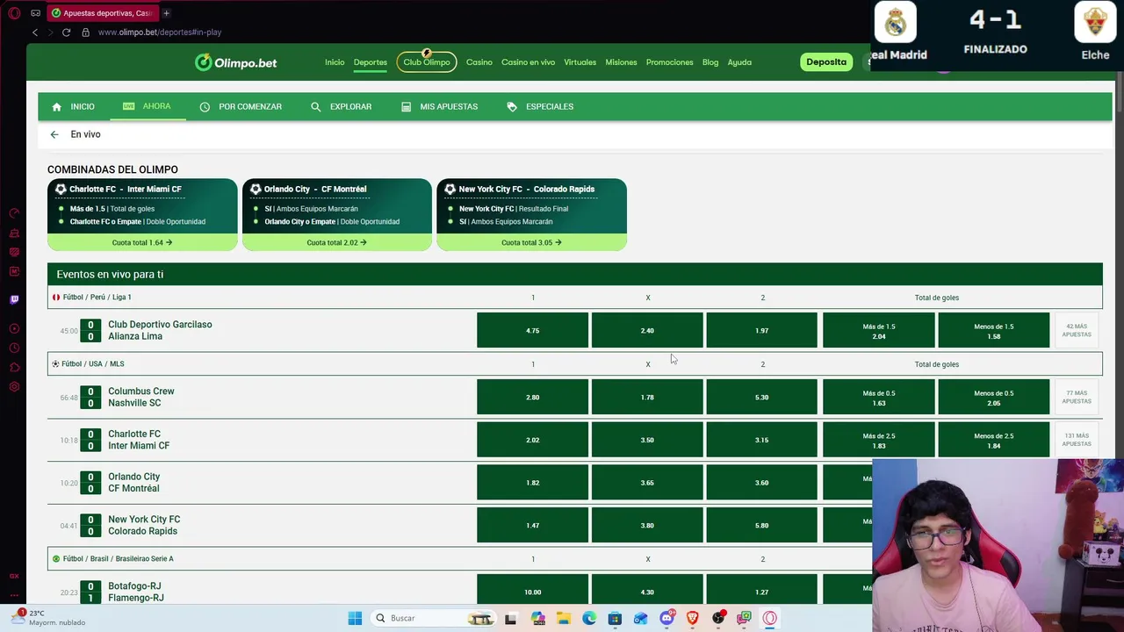
Task: Open the MIS APUESTAS tab
Action: [x=439, y=106]
